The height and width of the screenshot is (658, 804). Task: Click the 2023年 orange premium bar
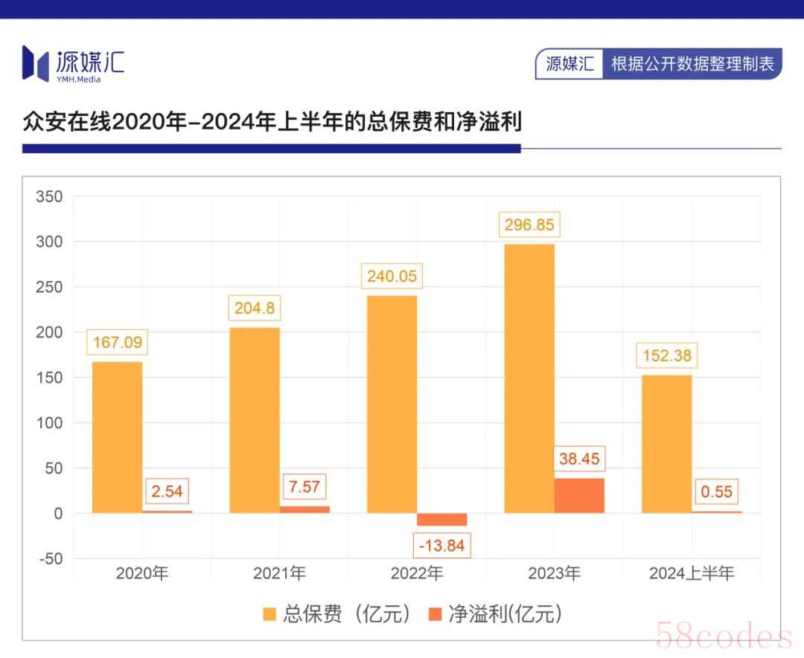click(x=529, y=378)
